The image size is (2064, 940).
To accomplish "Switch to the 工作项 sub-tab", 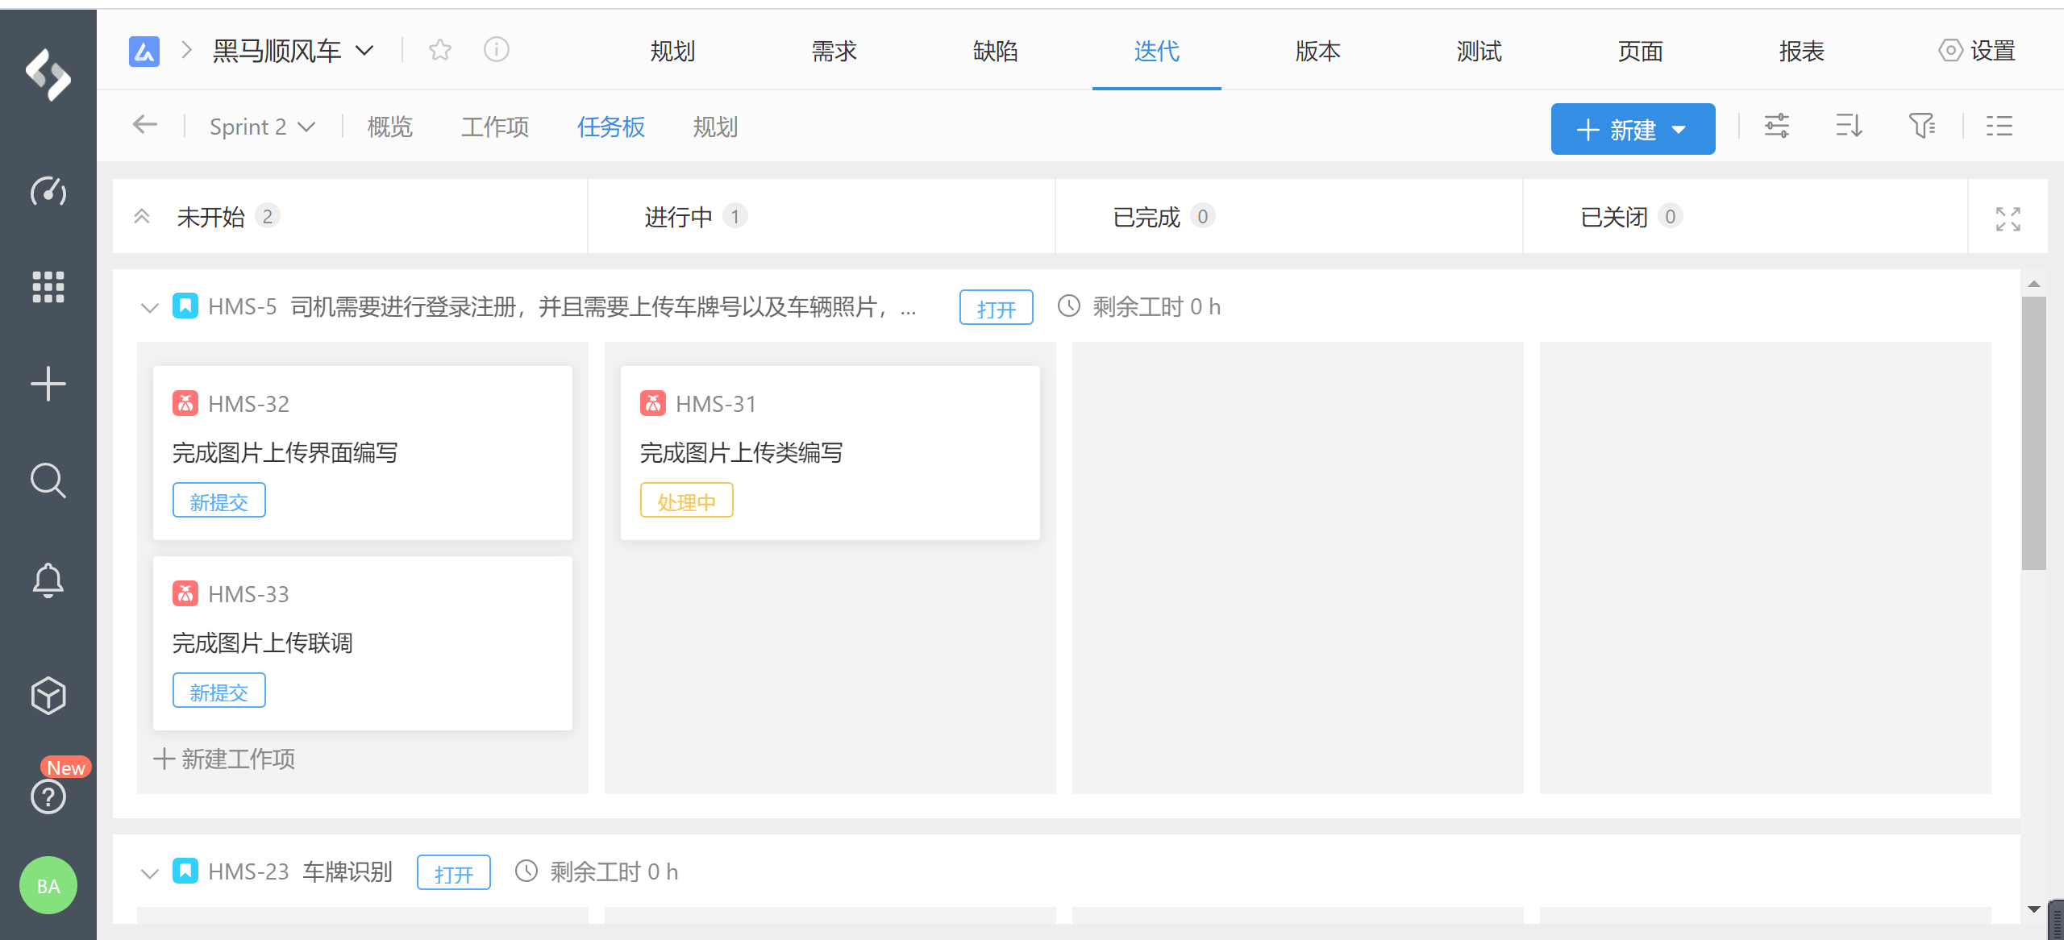I will coord(494,127).
